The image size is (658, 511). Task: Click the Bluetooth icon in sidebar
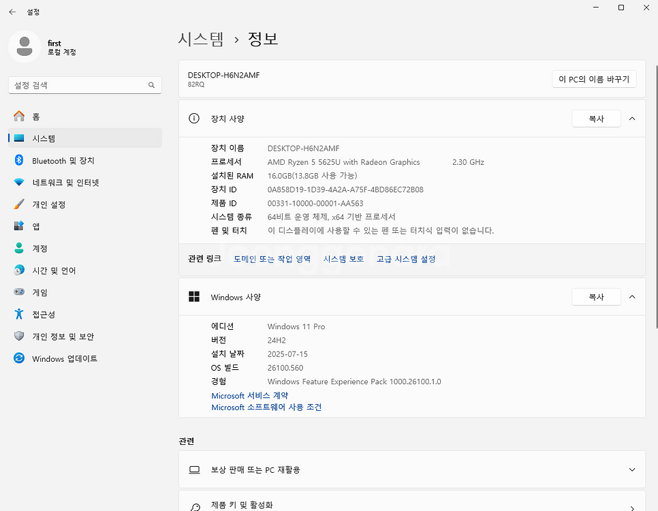pos(19,160)
